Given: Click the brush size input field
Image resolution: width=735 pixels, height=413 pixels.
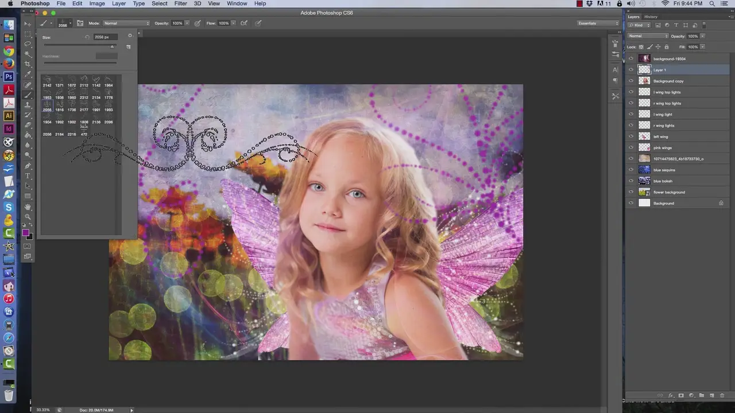Looking at the screenshot, I should coord(106,37).
